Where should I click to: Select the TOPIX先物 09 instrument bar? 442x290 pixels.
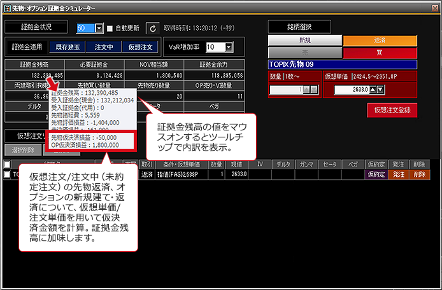pos(342,64)
